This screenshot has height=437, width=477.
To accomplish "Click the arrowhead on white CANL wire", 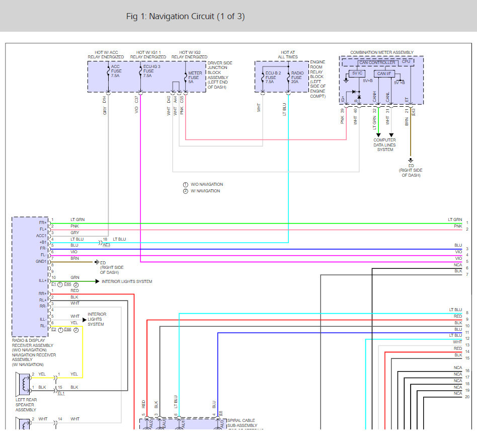I will (391, 135).
